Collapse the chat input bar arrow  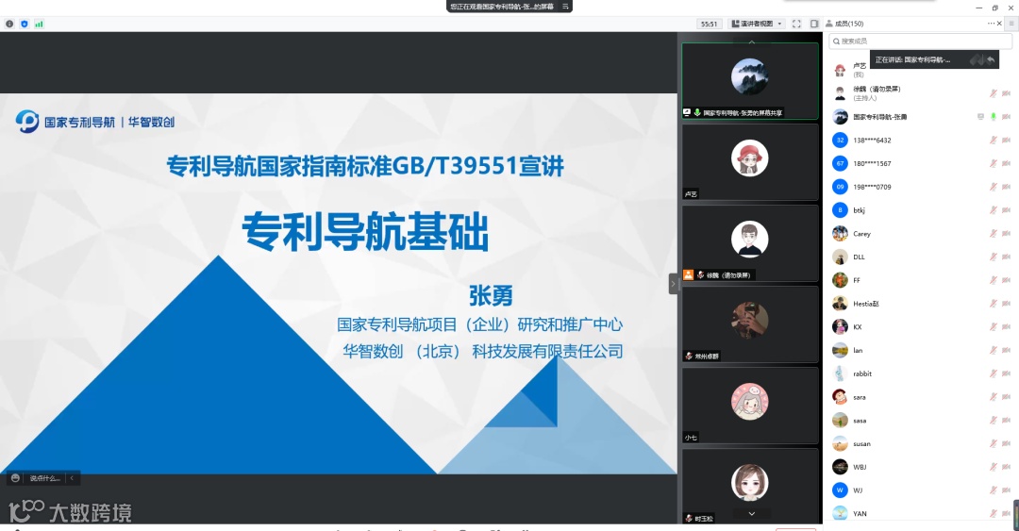(x=72, y=478)
